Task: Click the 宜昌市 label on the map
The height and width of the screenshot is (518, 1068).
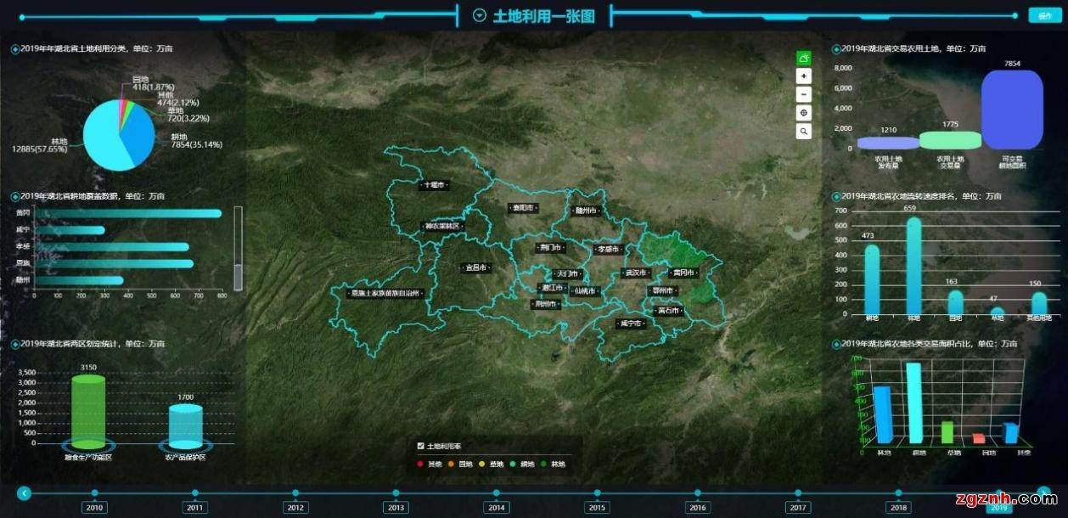Action: point(476,267)
